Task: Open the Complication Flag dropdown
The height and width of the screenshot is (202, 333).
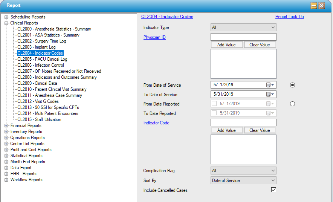Action: (243, 171)
